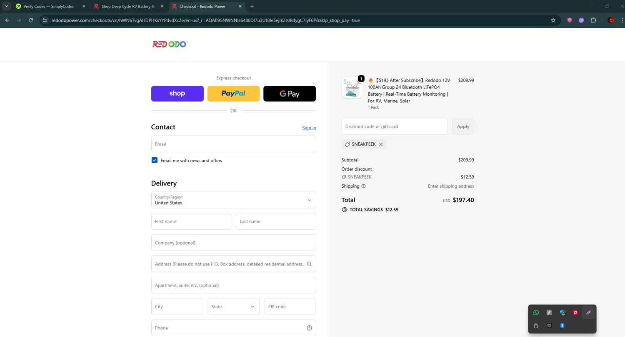Click phone field help question icon
Screen dimensions: 625x337
pos(309,328)
